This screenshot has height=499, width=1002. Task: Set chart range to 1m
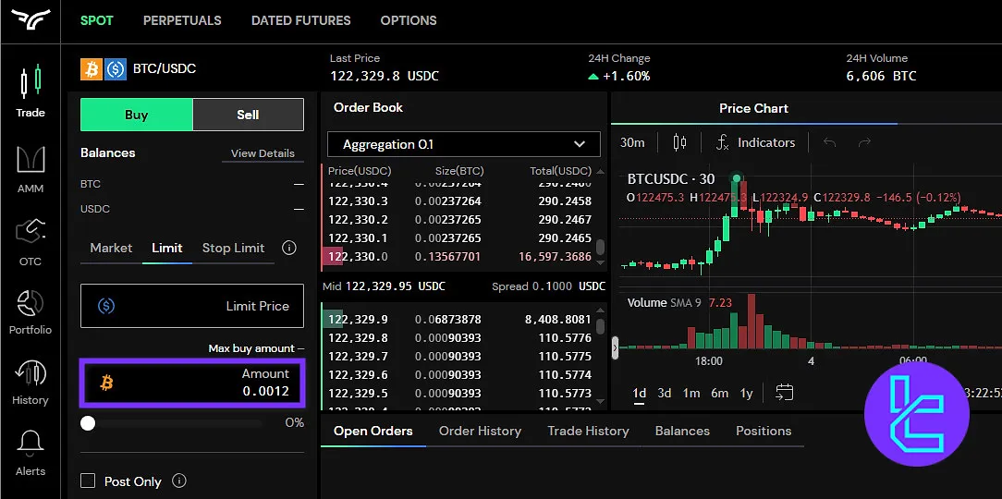[690, 393]
